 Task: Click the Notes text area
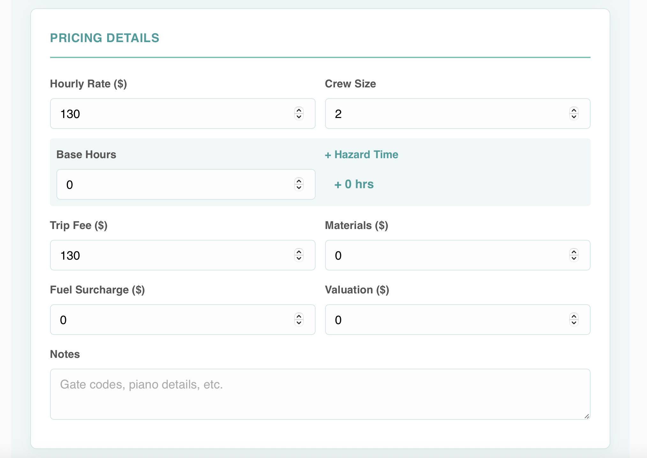tap(319, 394)
